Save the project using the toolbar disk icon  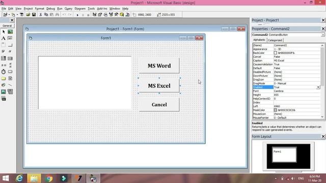tap(34, 15)
